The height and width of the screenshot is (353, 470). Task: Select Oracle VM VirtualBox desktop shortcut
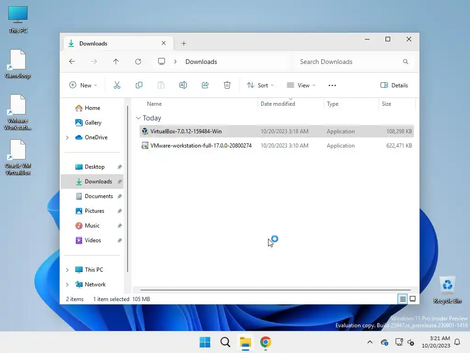[x=18, y=157]
